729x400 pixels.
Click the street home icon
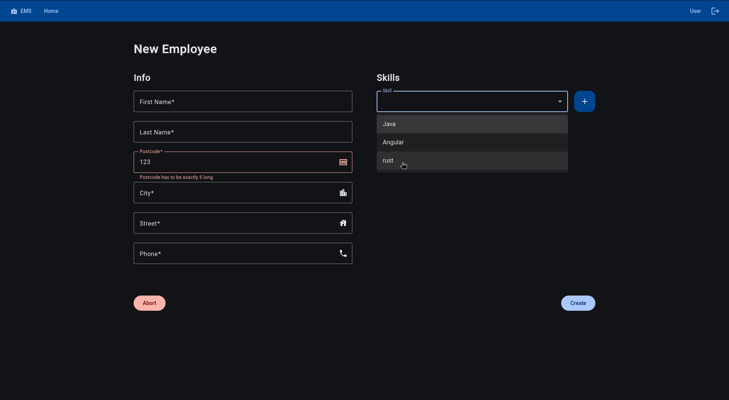coord(343,223)
